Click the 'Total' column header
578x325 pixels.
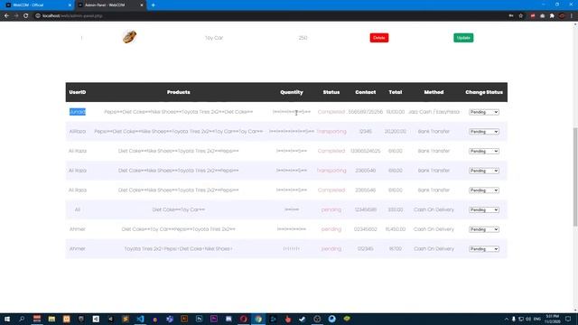(396, 92)
